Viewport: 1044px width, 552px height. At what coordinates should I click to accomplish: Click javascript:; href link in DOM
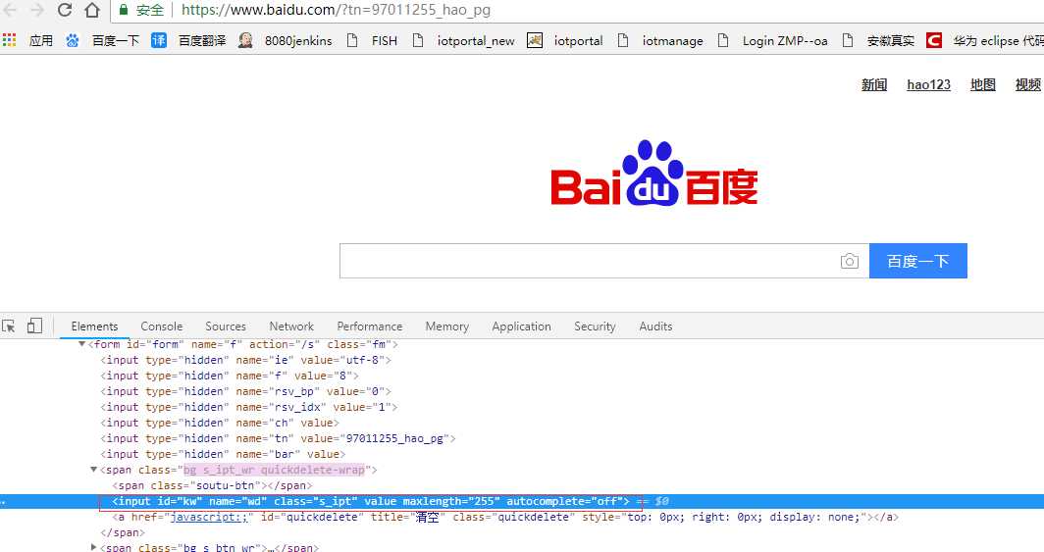tap(209, 517)
